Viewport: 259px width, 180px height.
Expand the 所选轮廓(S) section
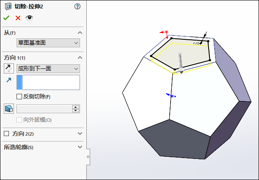tap(80, 147)
